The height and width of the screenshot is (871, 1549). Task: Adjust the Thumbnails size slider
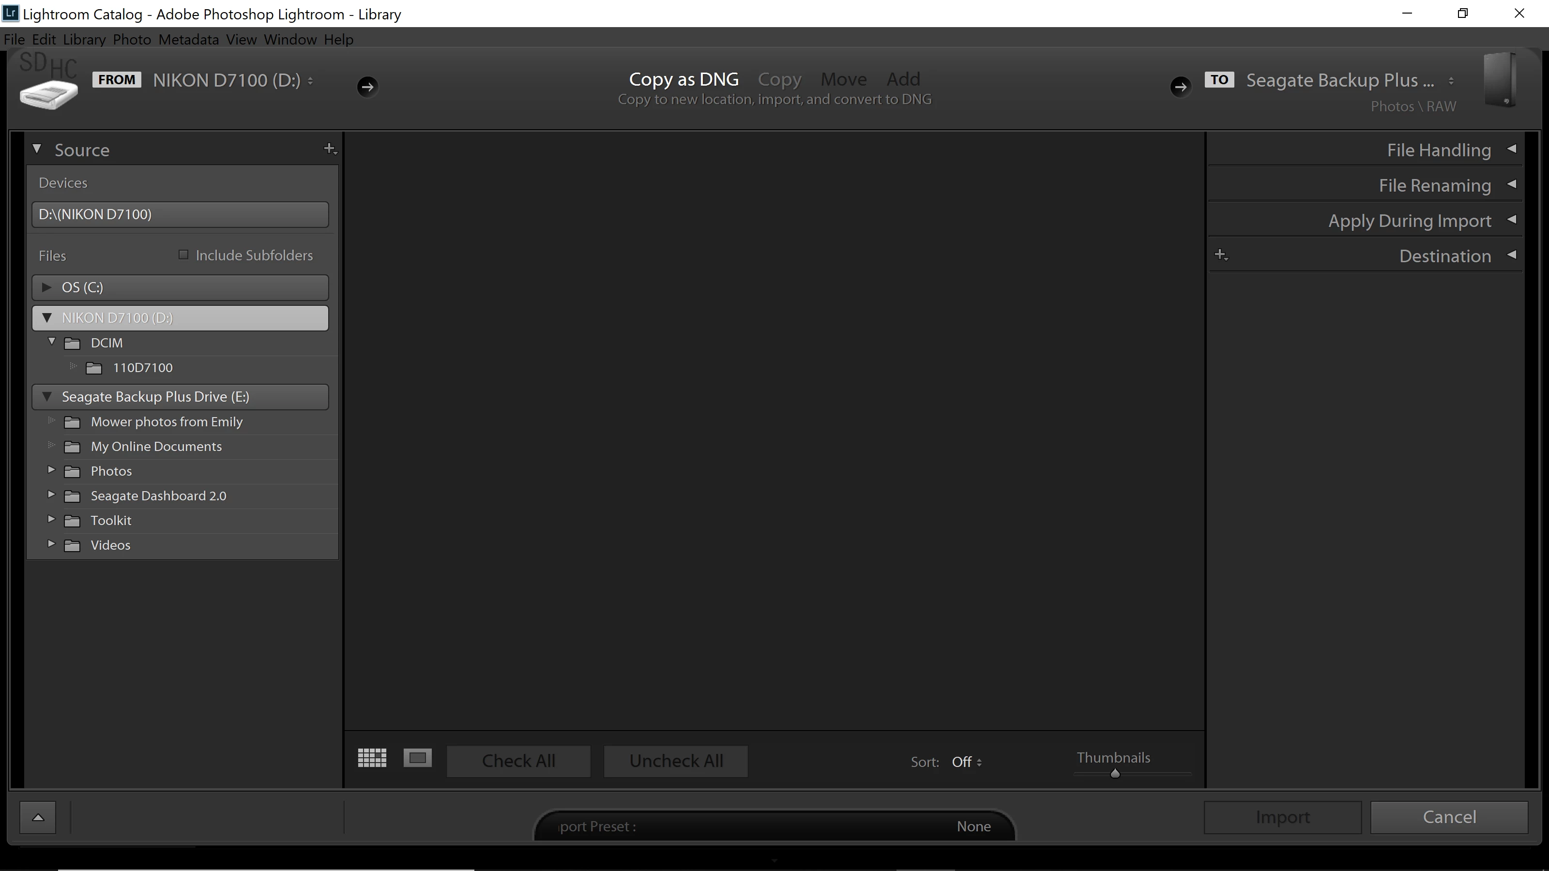pos(1115,774)
